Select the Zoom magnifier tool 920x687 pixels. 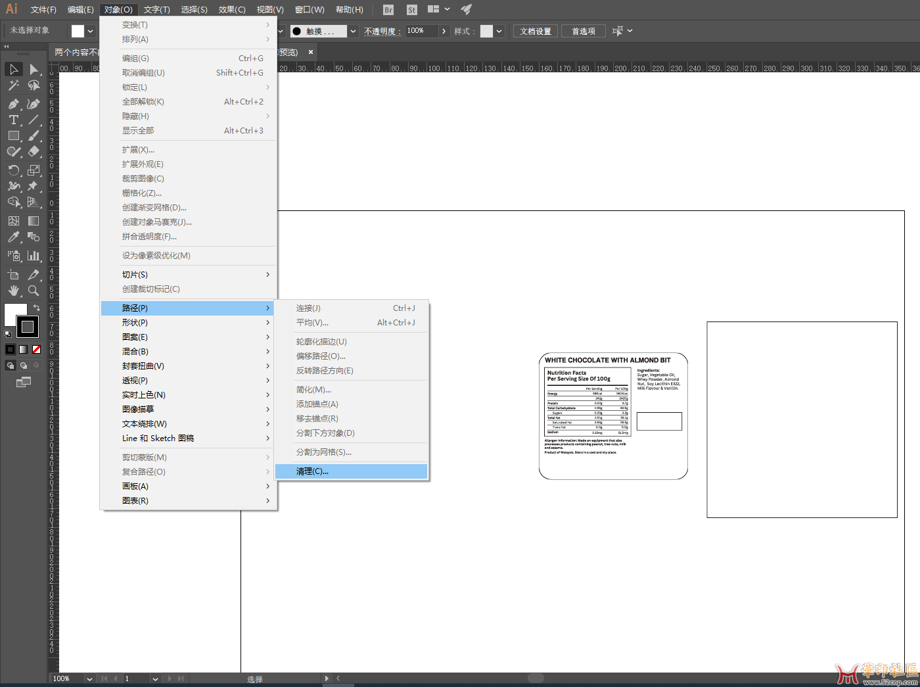pyautogui.click(x=34, y=291)
